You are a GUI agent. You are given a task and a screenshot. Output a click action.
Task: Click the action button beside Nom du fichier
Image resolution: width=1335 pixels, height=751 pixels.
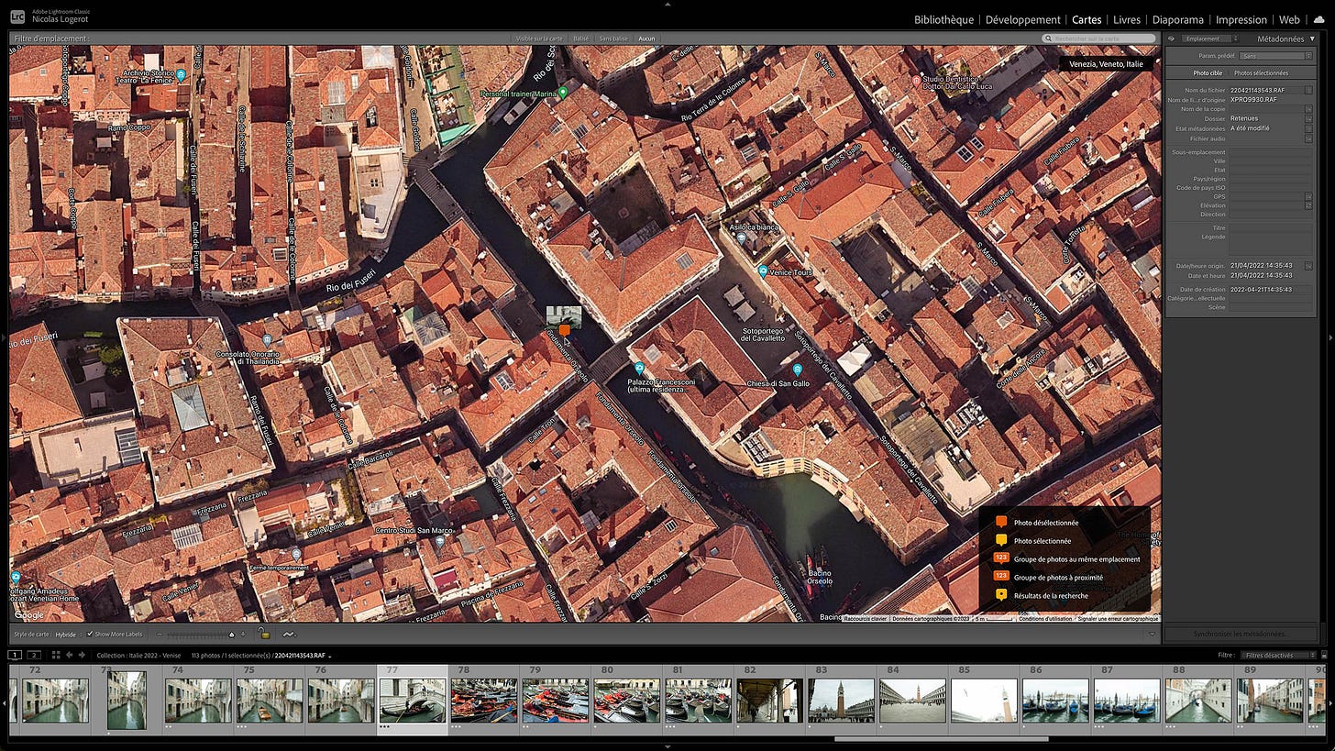pyautogui.click(x=1308, y=90)
